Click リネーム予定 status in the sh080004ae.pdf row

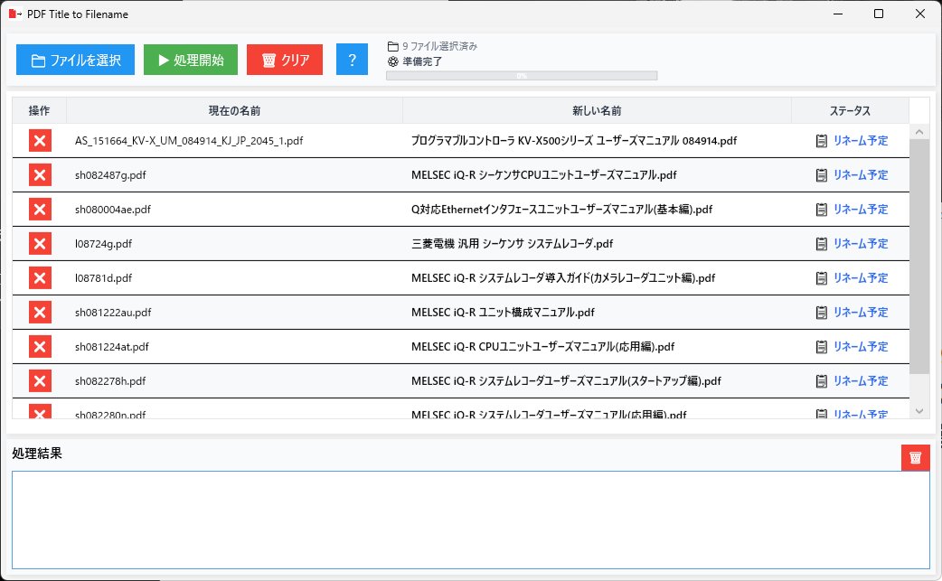[861, 210]
